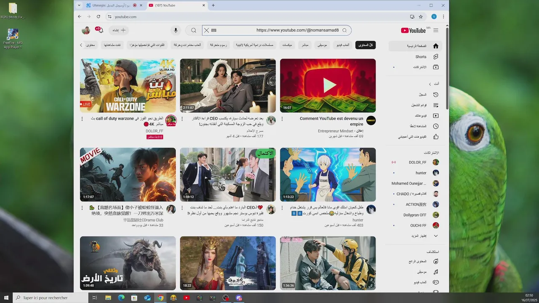Open options menu for Comment YouTube est devenu video

click(x=282, y=119)
